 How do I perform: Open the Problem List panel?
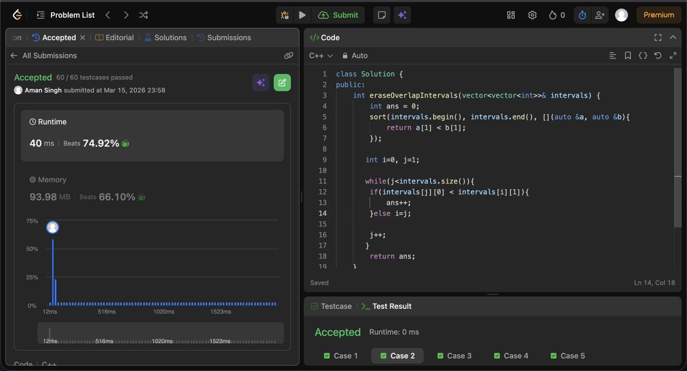[x=66, y=15]
